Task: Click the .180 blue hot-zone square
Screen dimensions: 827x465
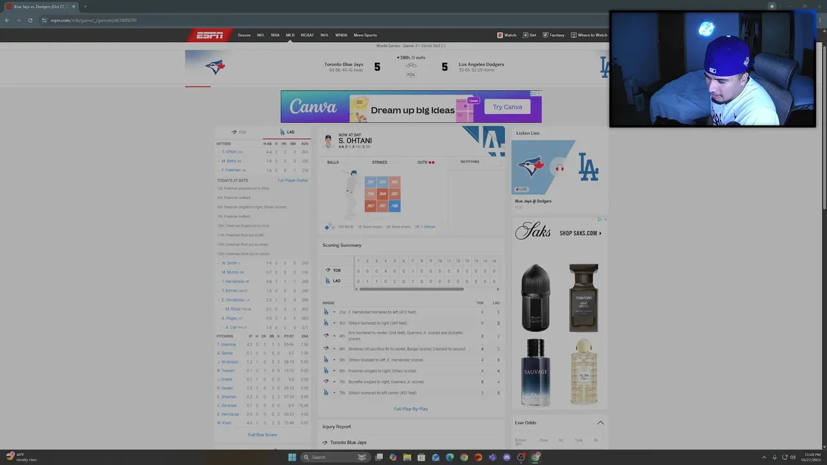Action: [x=395, y=206]
